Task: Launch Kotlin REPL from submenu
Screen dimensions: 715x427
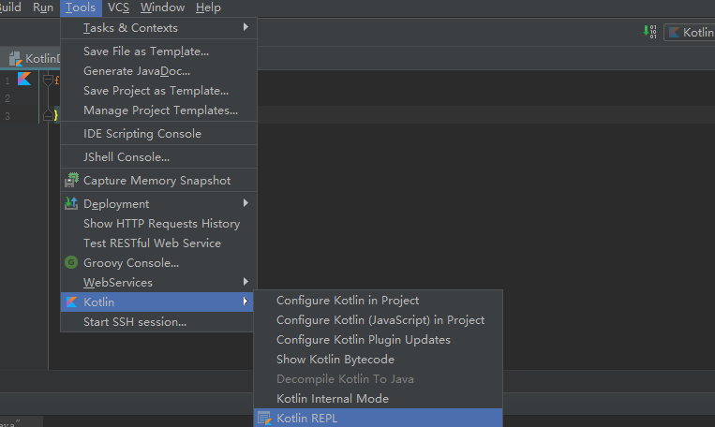Action: (378, 418)
